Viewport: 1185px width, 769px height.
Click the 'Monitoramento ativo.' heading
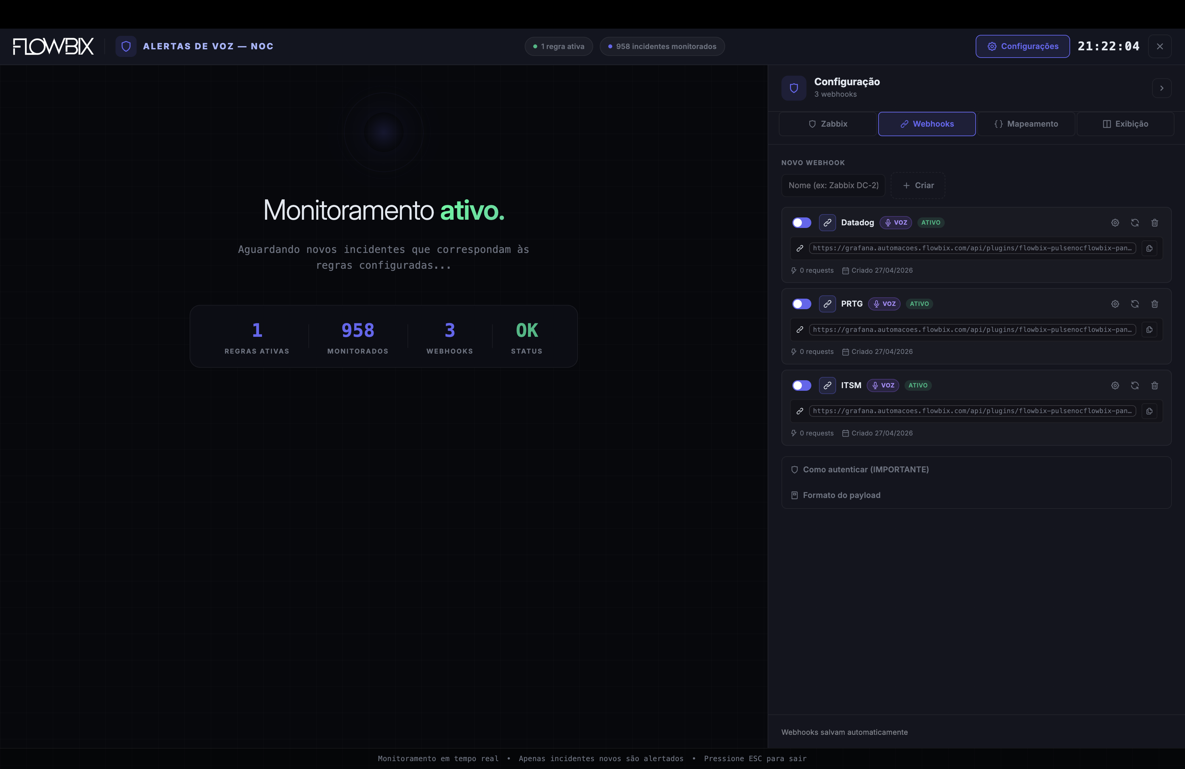[384, 210]
